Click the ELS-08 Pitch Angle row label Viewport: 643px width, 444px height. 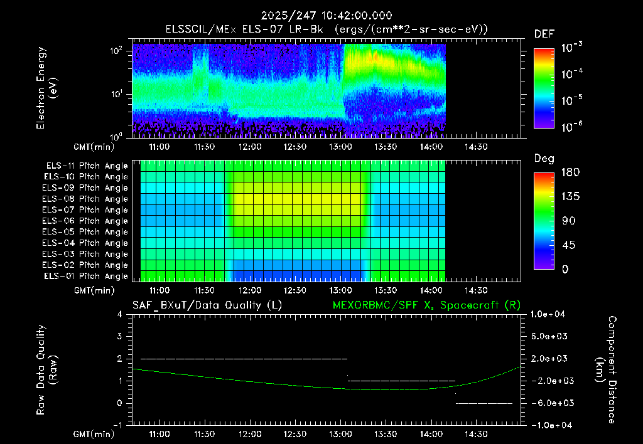click(85, 199)
